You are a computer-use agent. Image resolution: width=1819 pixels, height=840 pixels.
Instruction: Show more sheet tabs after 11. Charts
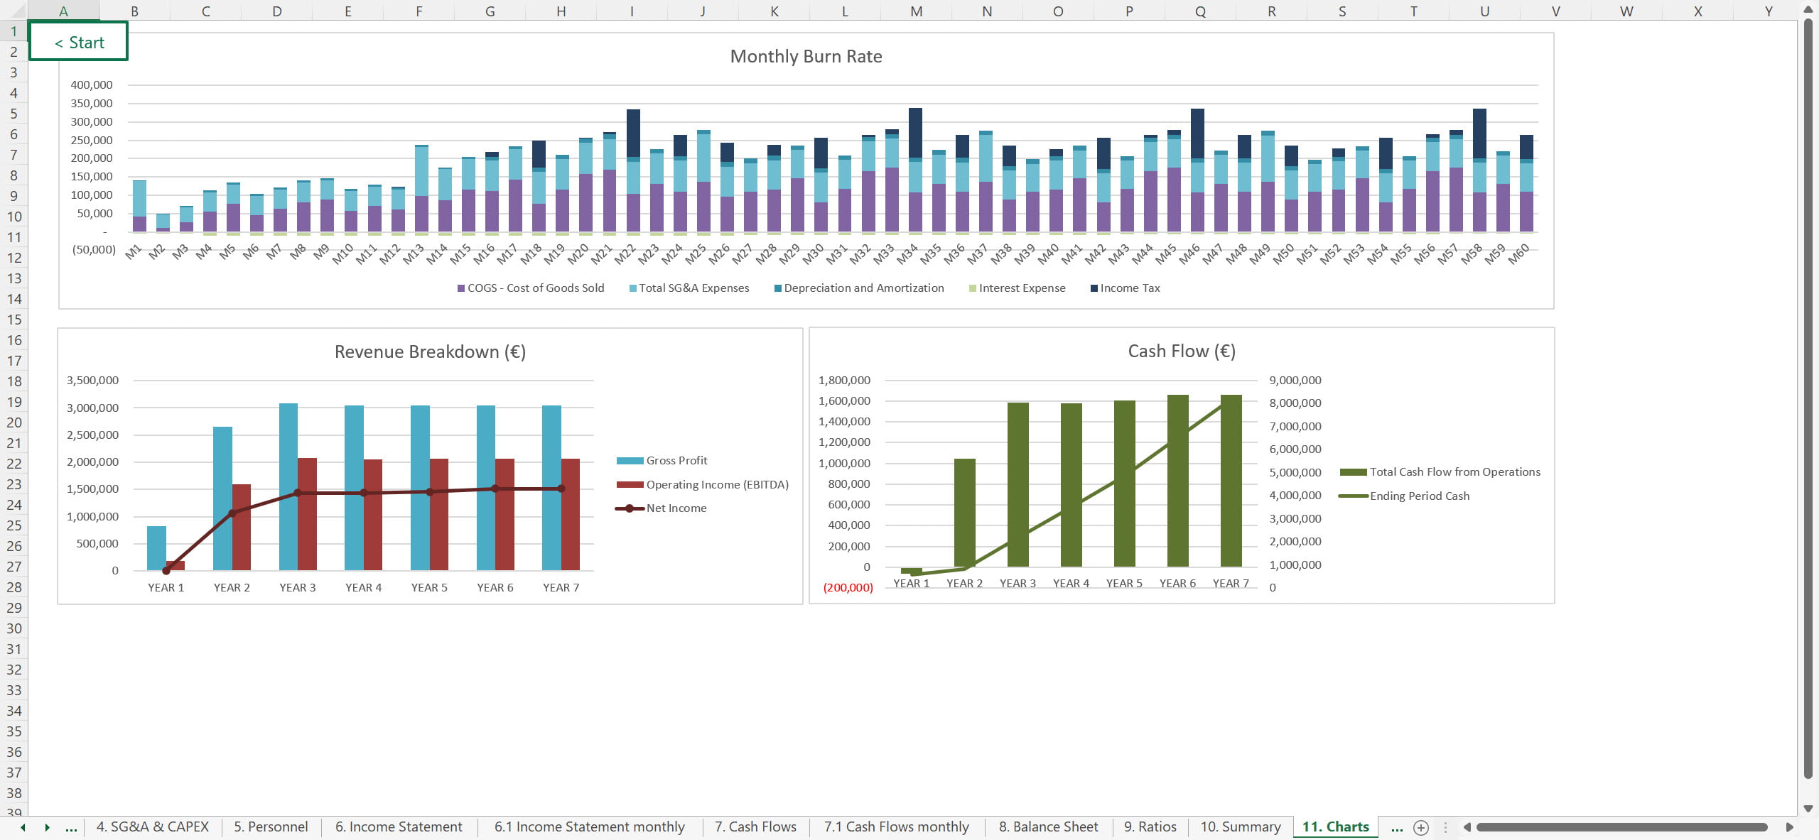(x=1396, y=827)
